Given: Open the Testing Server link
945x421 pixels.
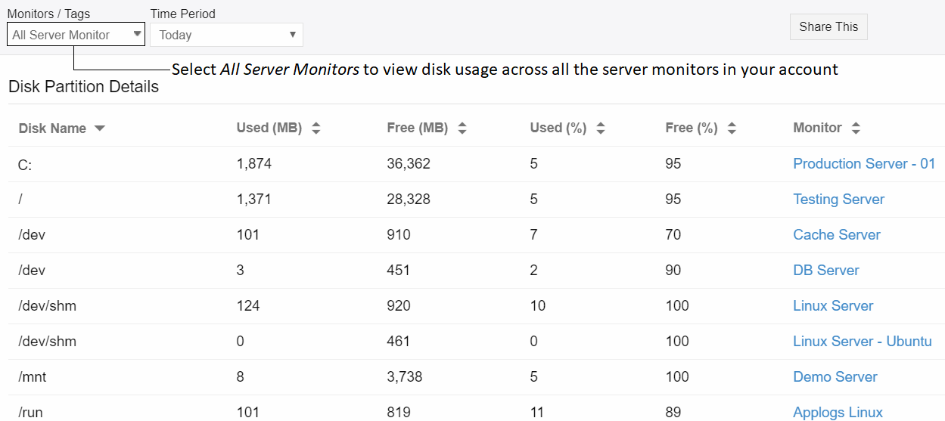Looking at the screenshot, I should coord(838,200).
